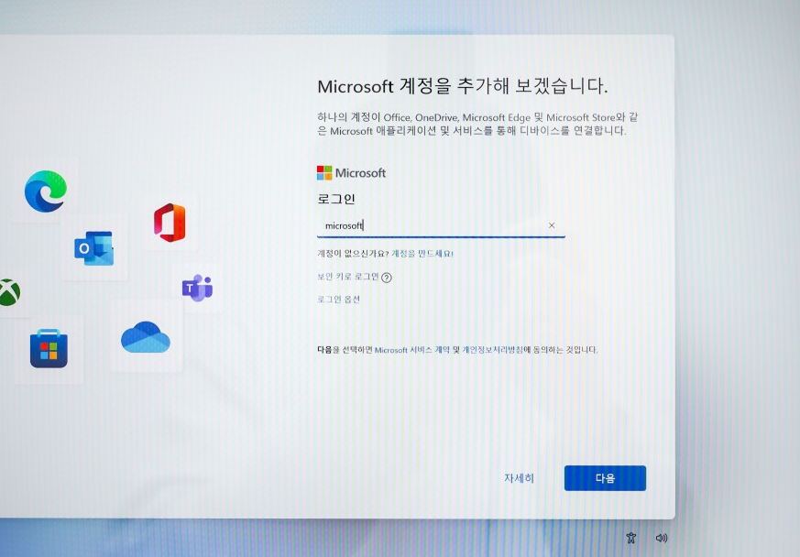Viewport: 800px width, 557px height.
Task: Open 개인정보처리방침 link
Action: point(492,350)
